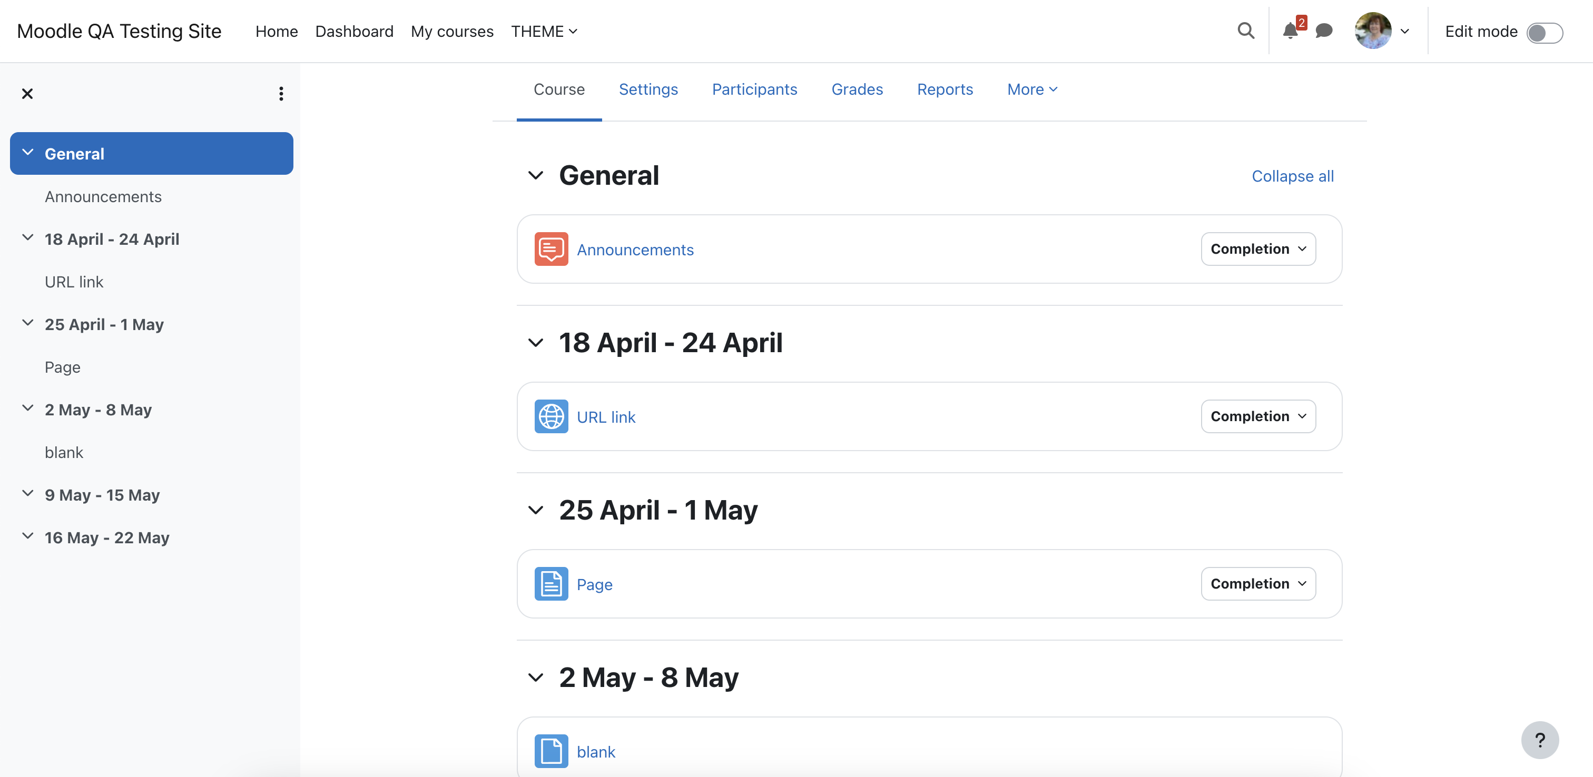Select the Course tab
1593x777 pixels.
559,89
